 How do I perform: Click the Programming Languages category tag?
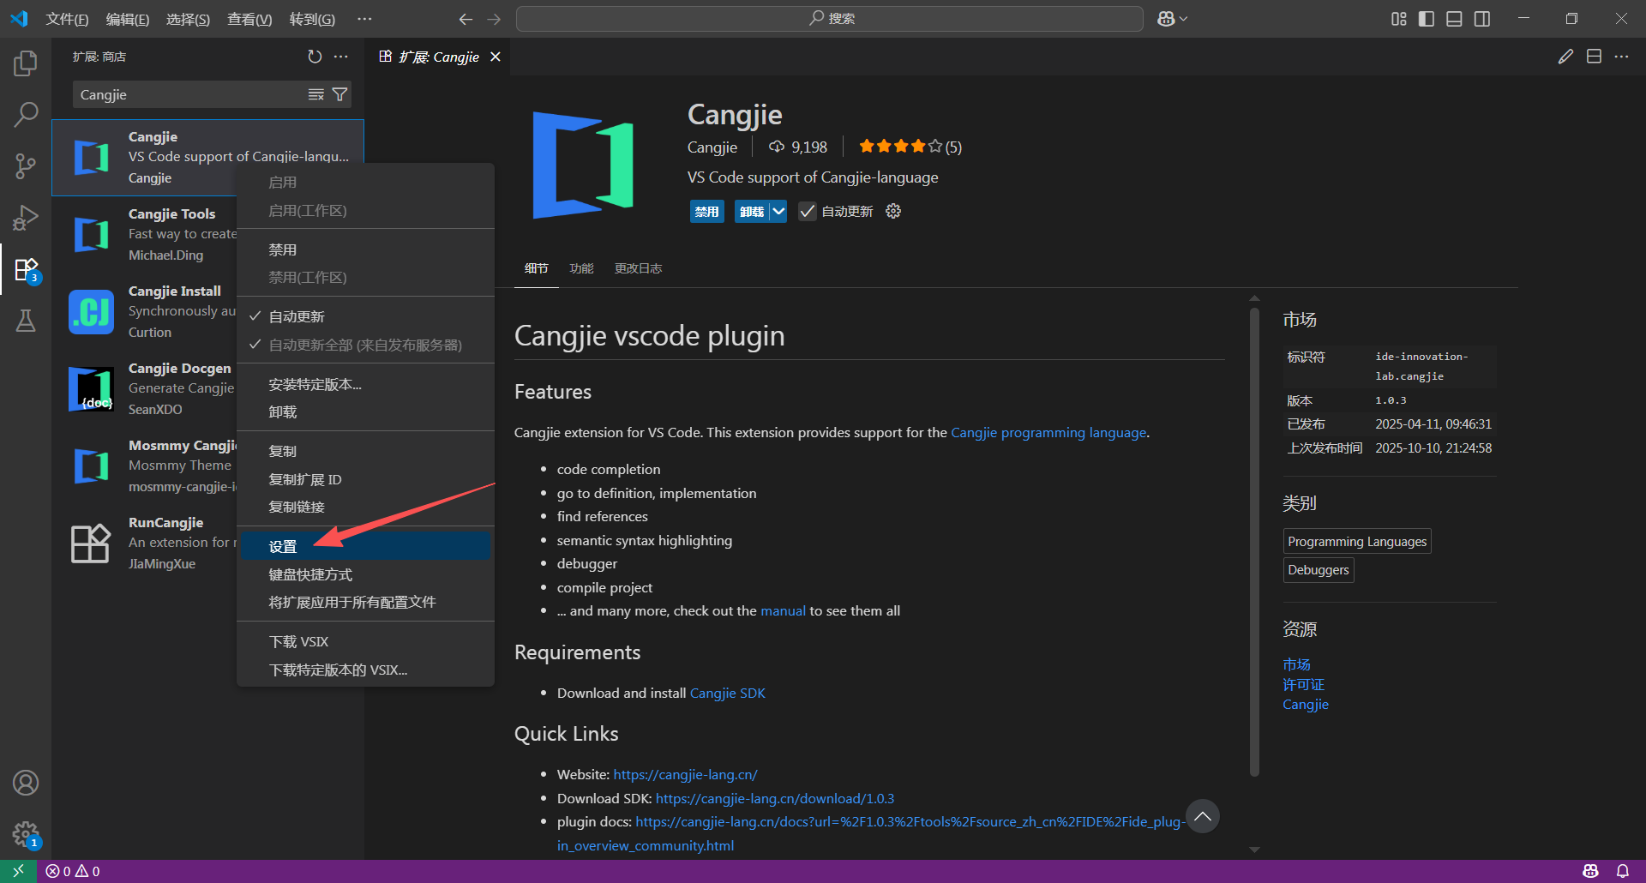(x=1357, y=541)
